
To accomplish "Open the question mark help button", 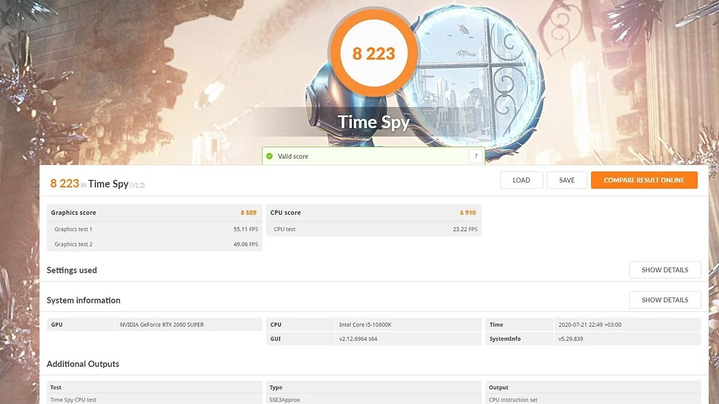I will point(476,156).
